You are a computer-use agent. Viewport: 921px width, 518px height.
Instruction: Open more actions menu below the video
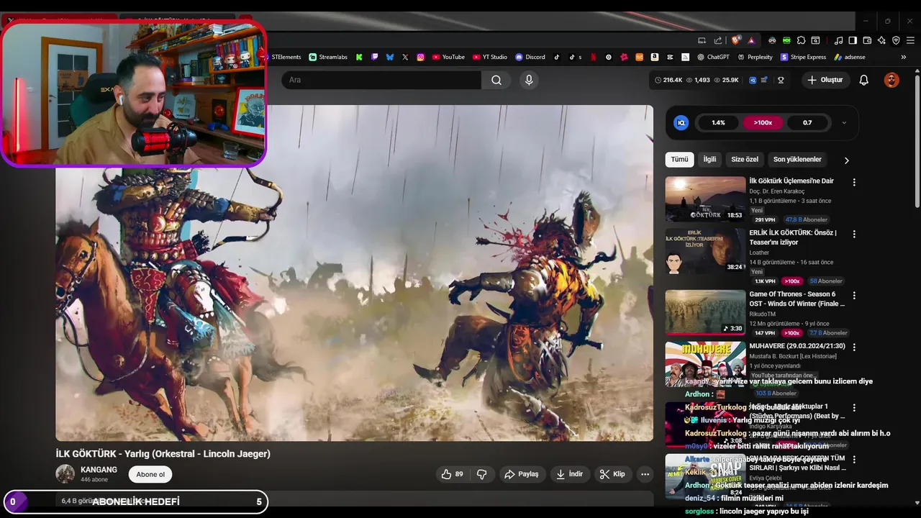(645, 474)
